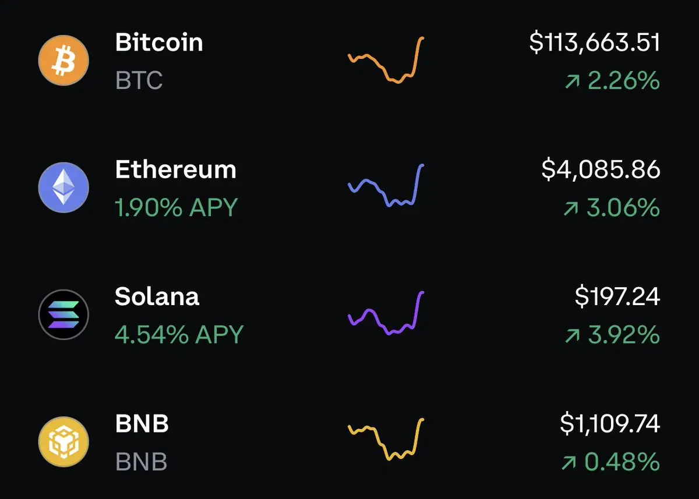Select the Solana asset name
This screenshot has height=499, width=699.
[x=157, y=296]
